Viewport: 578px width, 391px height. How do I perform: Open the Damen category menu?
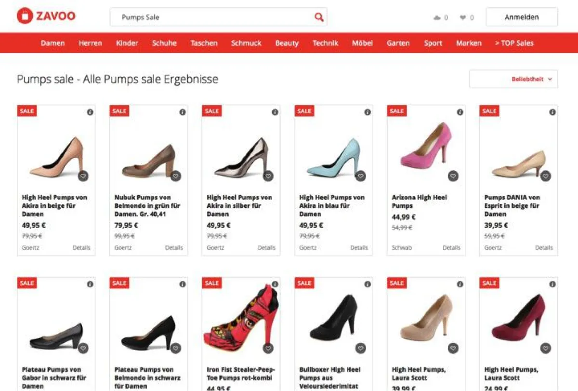point(53,43)
